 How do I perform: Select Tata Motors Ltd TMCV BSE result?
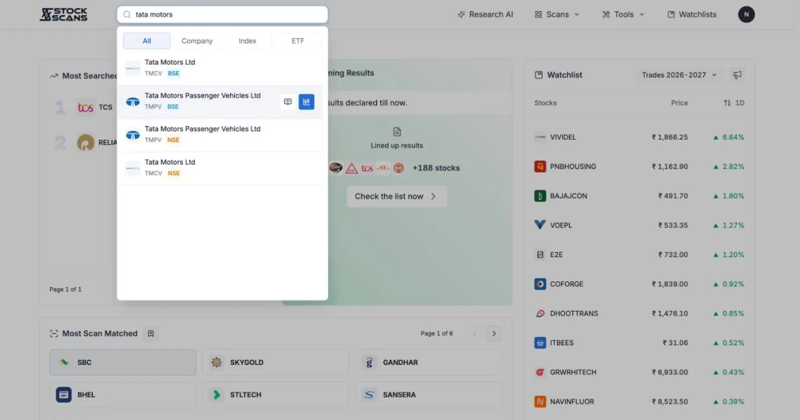click(220, 68)
